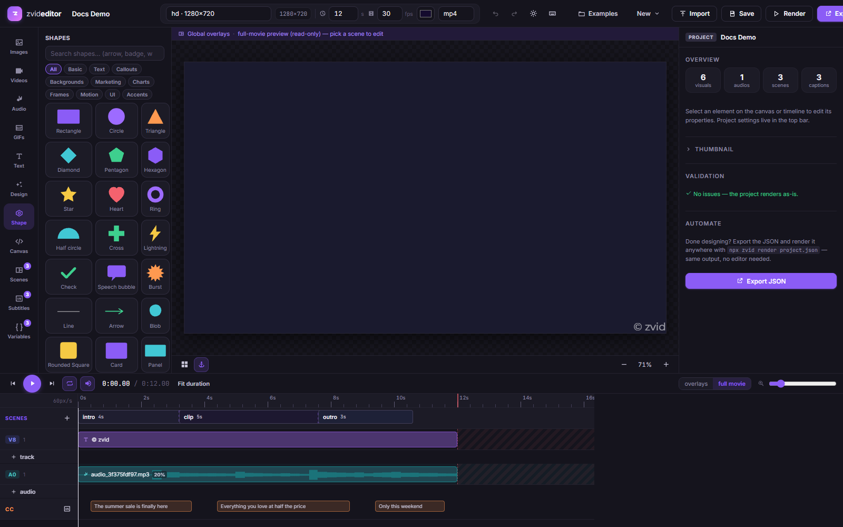Toggle the light/dark theme sun icon
Viewport: 843px width, 527px height.
[533, 14]
